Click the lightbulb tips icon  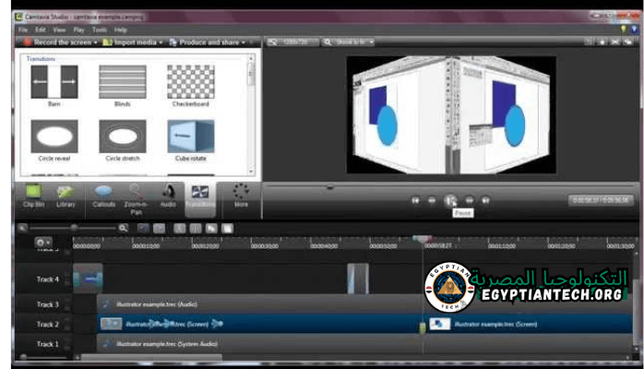pos(624,29)
